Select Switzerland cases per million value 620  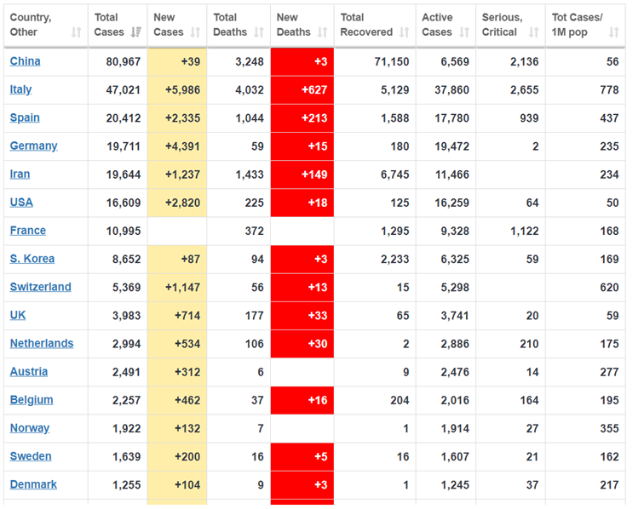(x=609, y=288)
